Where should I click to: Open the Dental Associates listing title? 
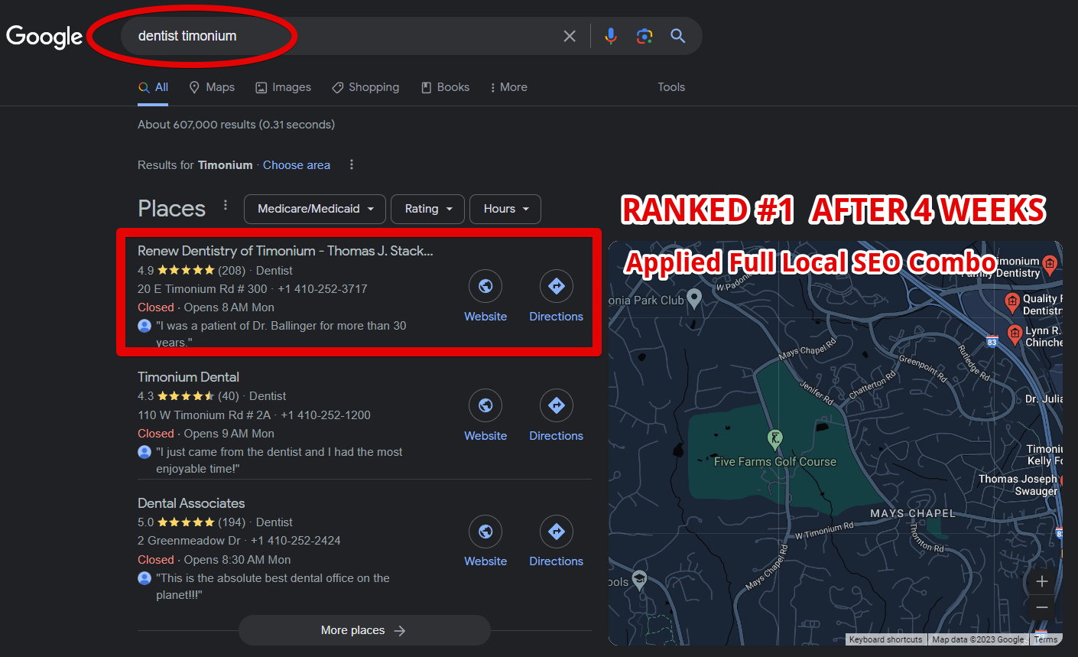click(191, 503)
